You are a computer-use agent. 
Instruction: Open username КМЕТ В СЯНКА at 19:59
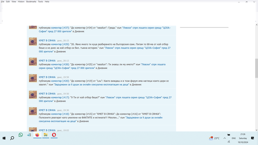pyautogui.click(x=47, y=77)
